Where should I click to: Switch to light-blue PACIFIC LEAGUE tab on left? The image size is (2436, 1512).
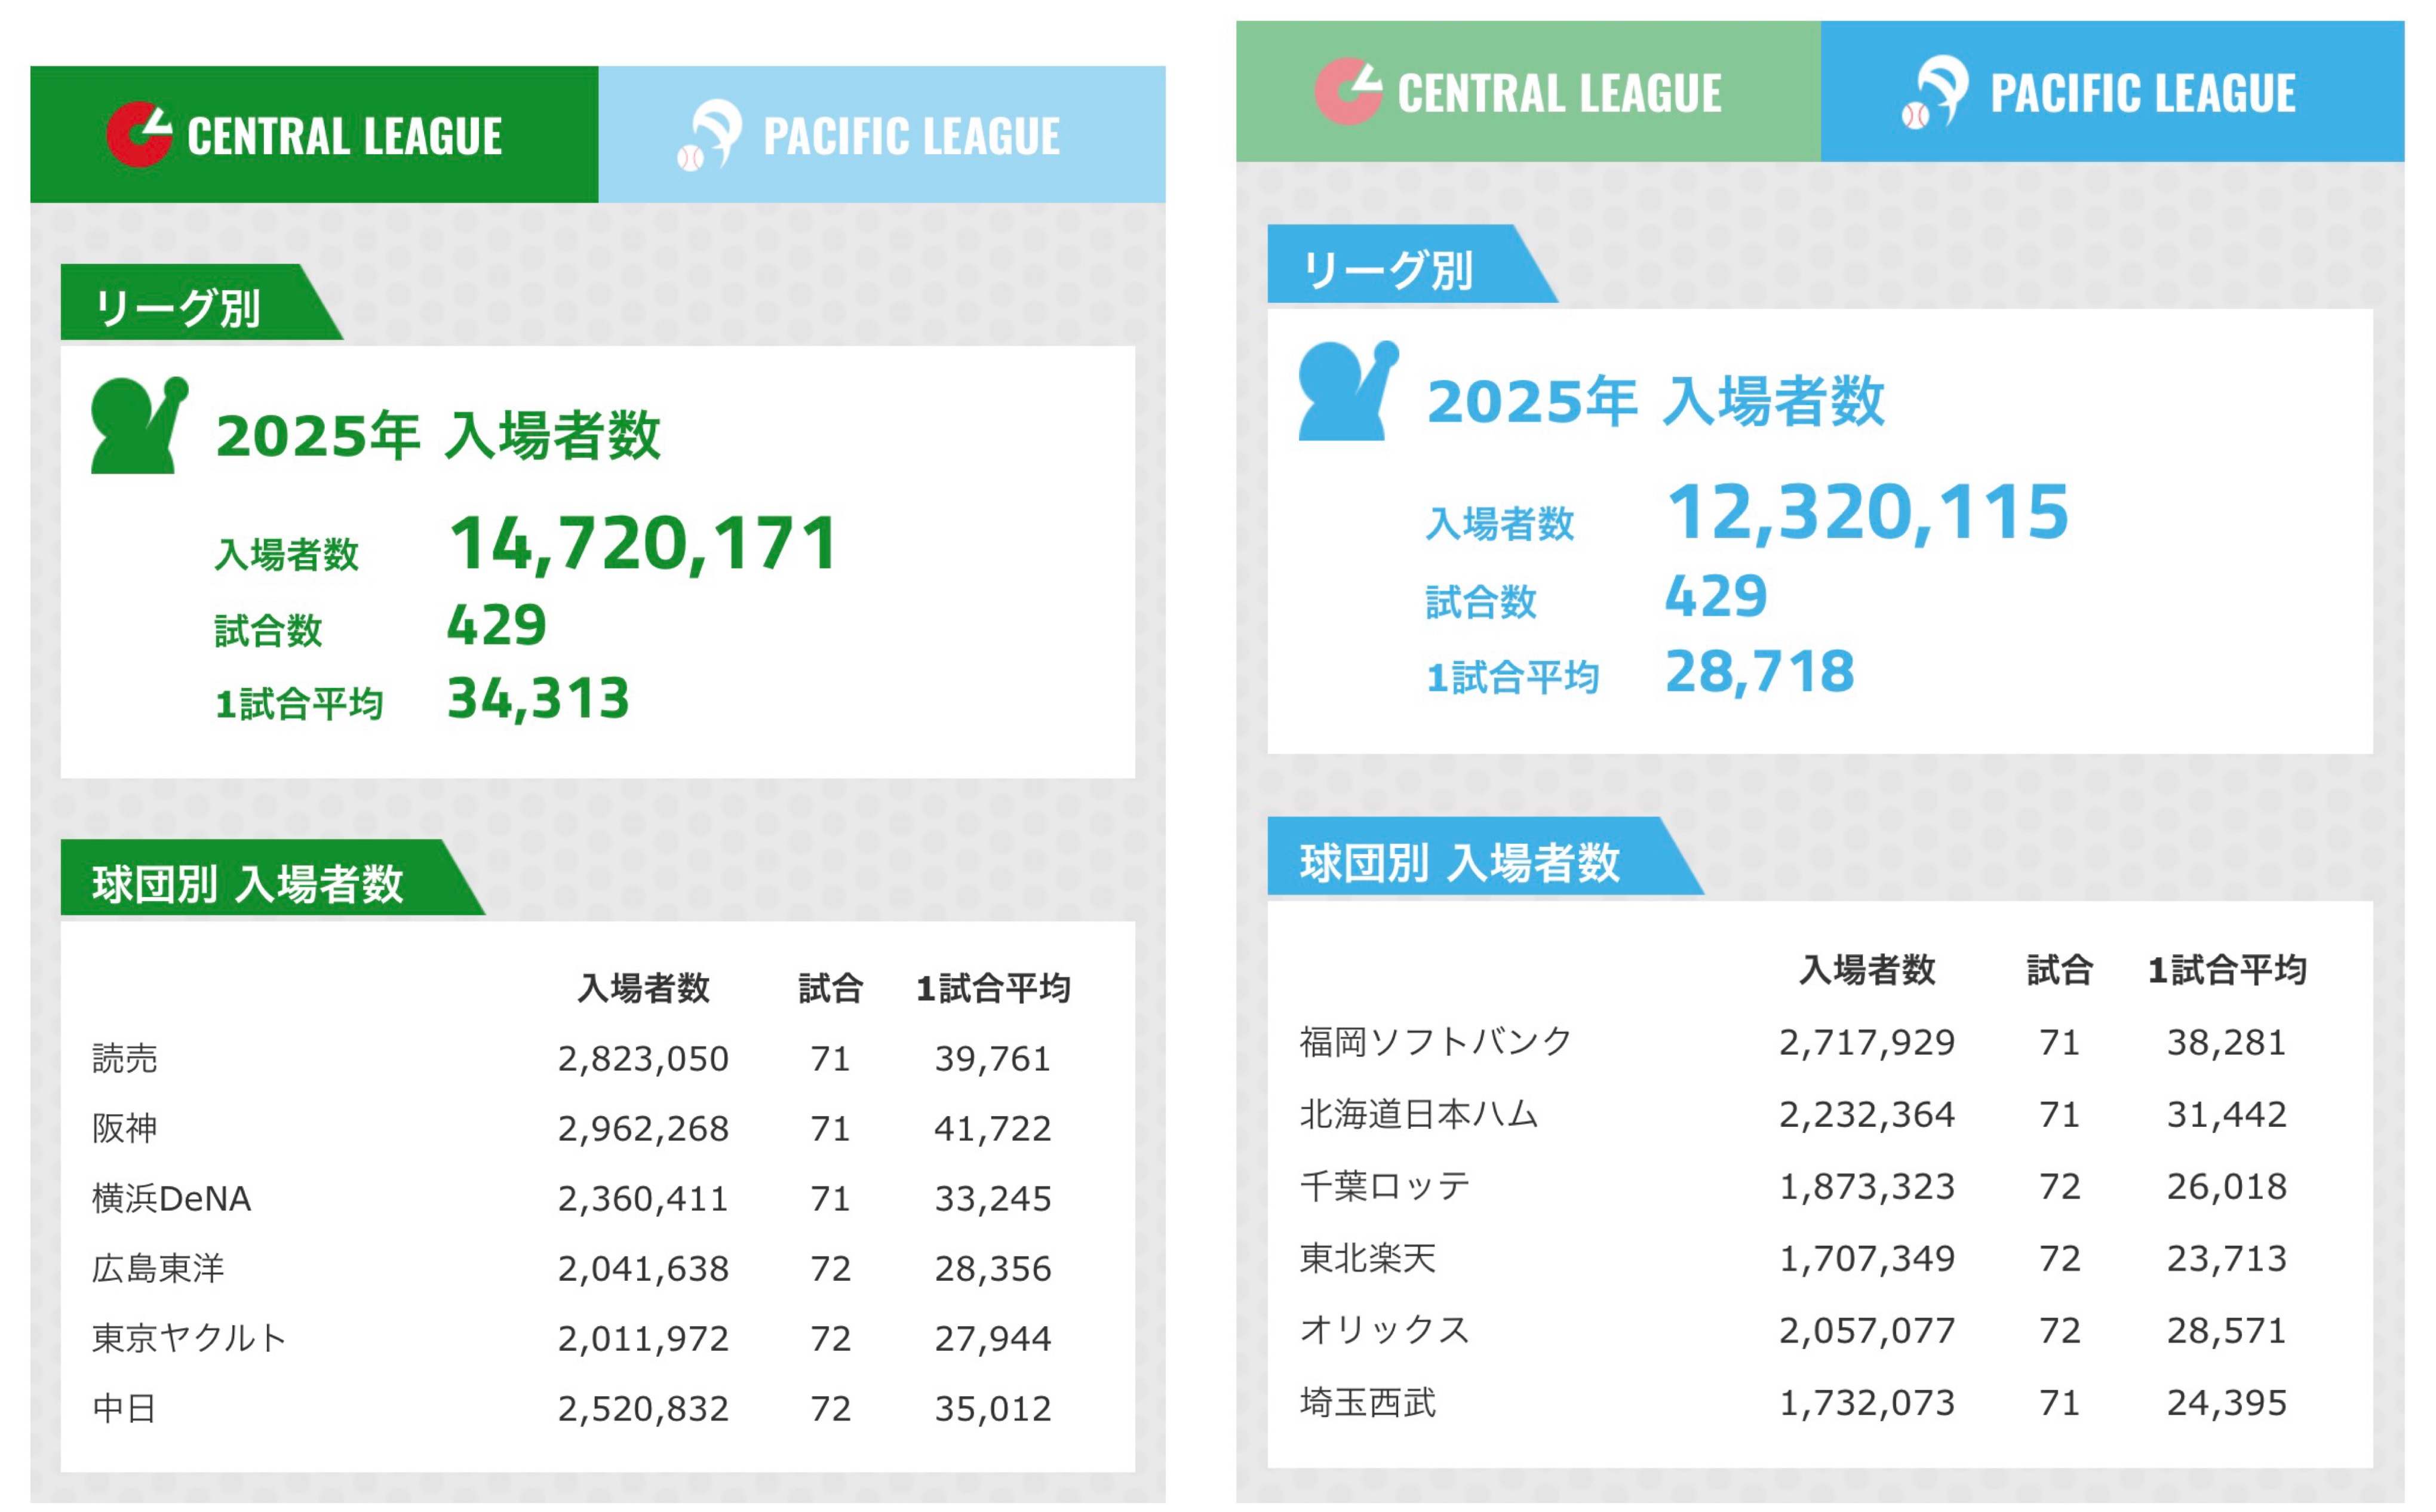(x=882, y=135)
